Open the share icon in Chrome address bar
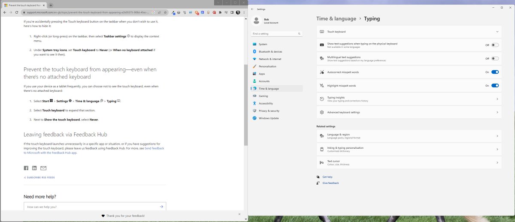The height and width of the screenshot is (222, 515). click(159, 12)
